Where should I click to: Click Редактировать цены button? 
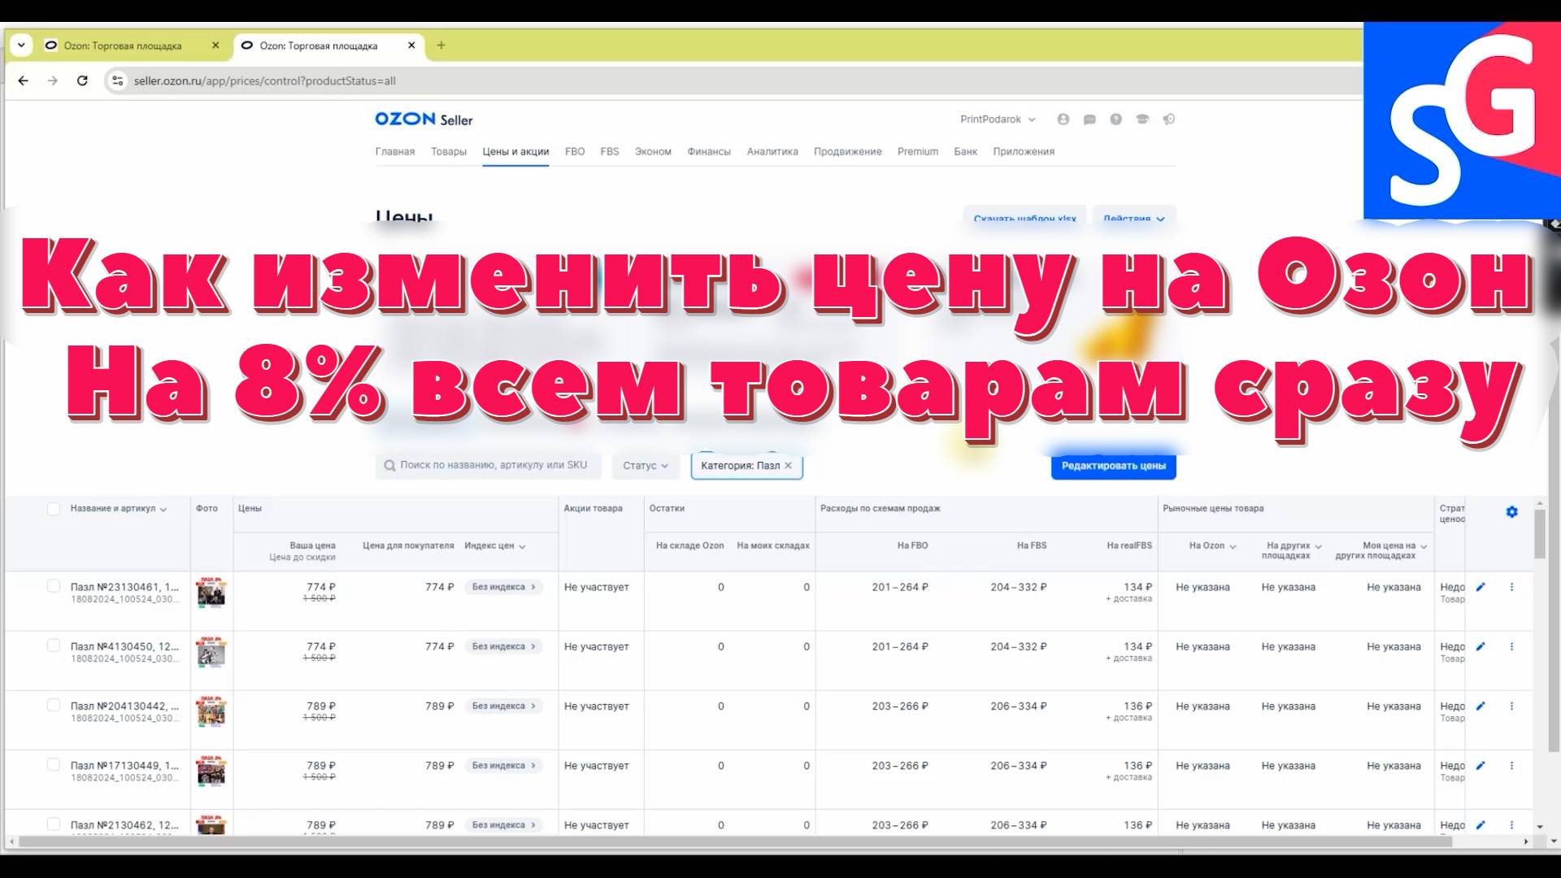pos(1113,466)
